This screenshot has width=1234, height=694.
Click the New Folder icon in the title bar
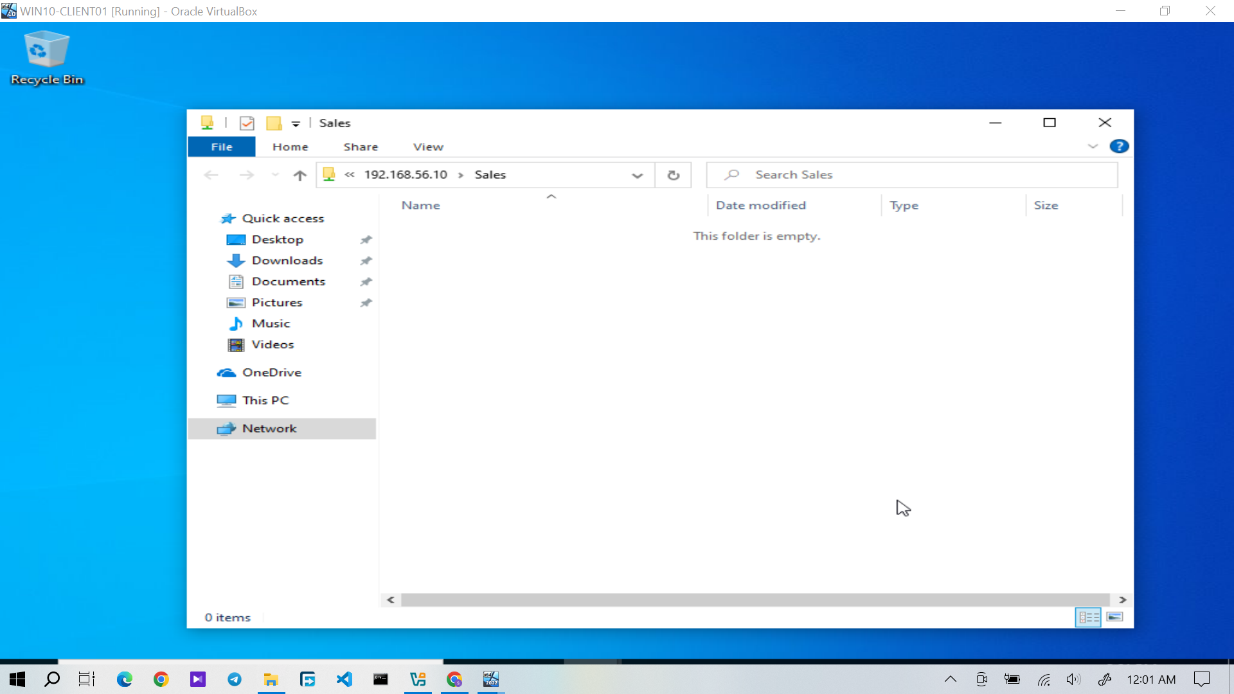274,123
